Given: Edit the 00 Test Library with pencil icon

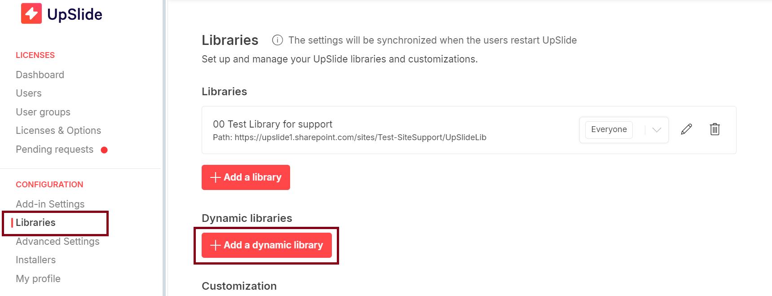Looking at the screenshot, I should pos(686,129).
